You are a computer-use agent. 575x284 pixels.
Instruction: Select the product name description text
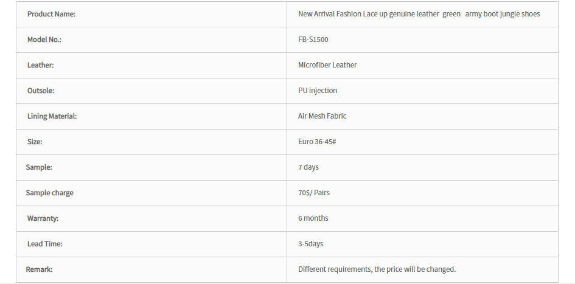click(419, 14)
